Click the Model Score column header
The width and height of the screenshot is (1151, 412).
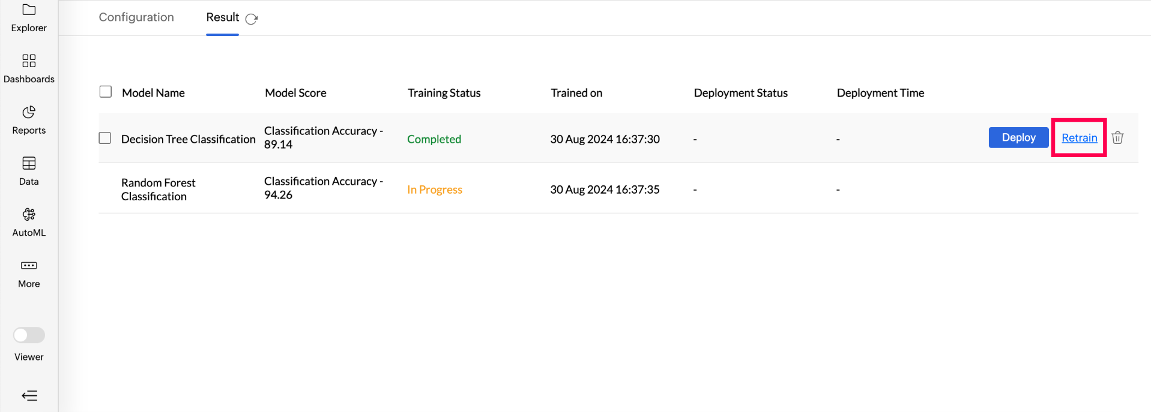(295, 93)
